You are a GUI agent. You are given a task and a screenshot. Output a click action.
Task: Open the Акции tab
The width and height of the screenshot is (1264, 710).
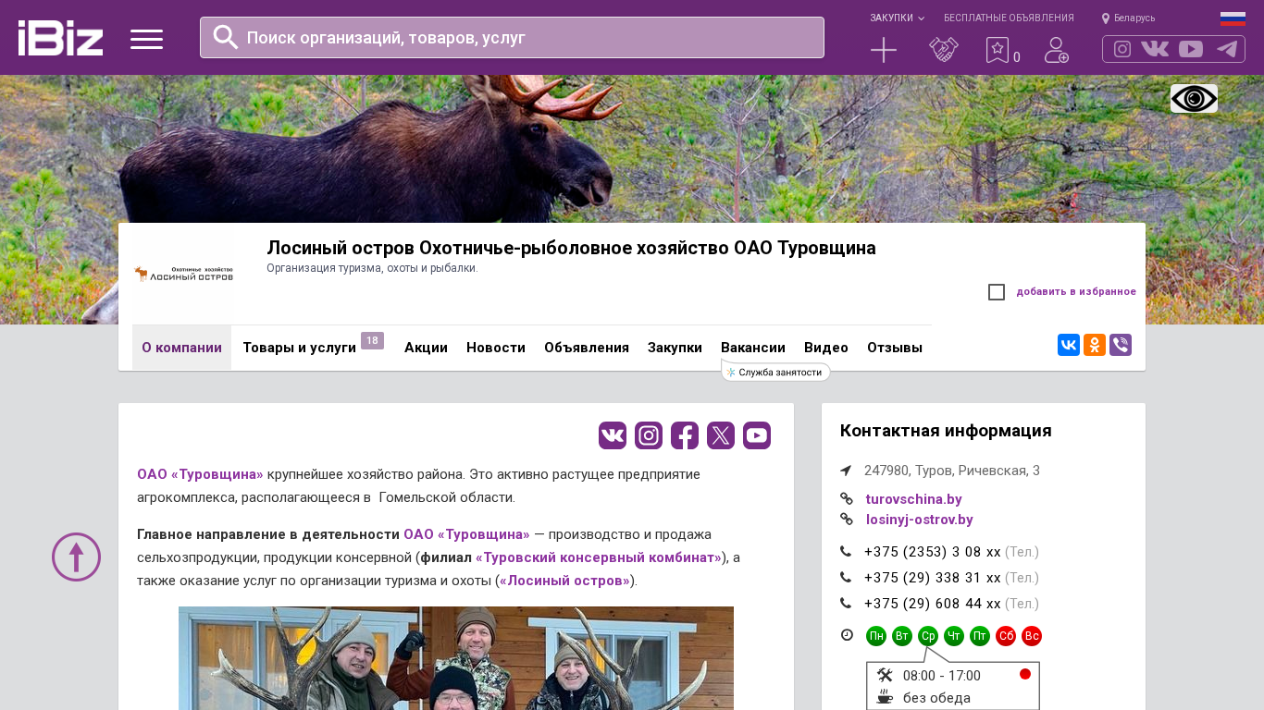click(x=426, y=348)
